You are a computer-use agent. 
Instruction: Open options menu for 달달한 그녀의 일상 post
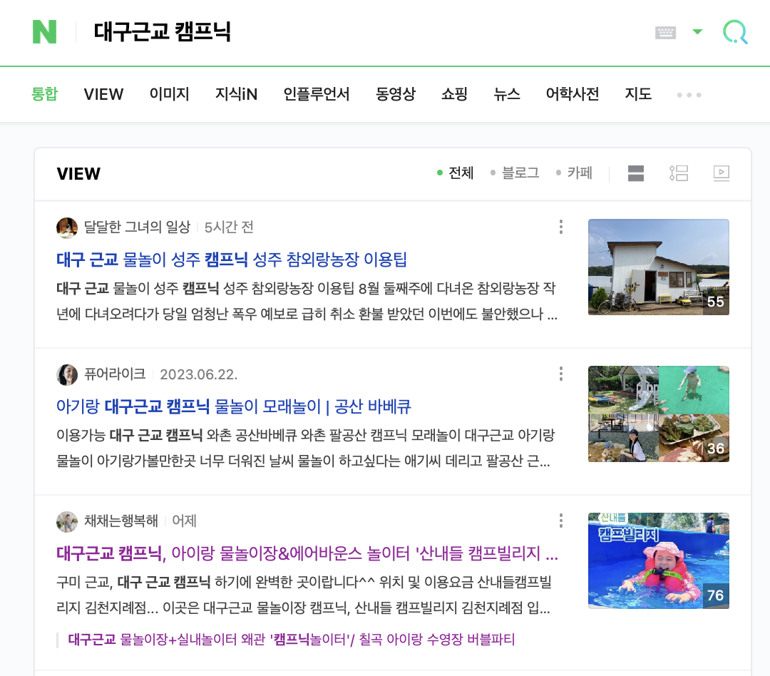[x=561, y=227]
